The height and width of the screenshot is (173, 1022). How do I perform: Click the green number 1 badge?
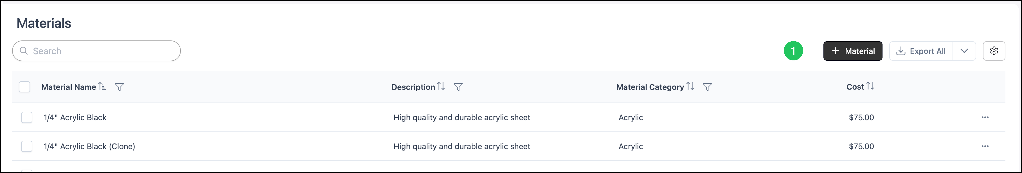[793, 51]
